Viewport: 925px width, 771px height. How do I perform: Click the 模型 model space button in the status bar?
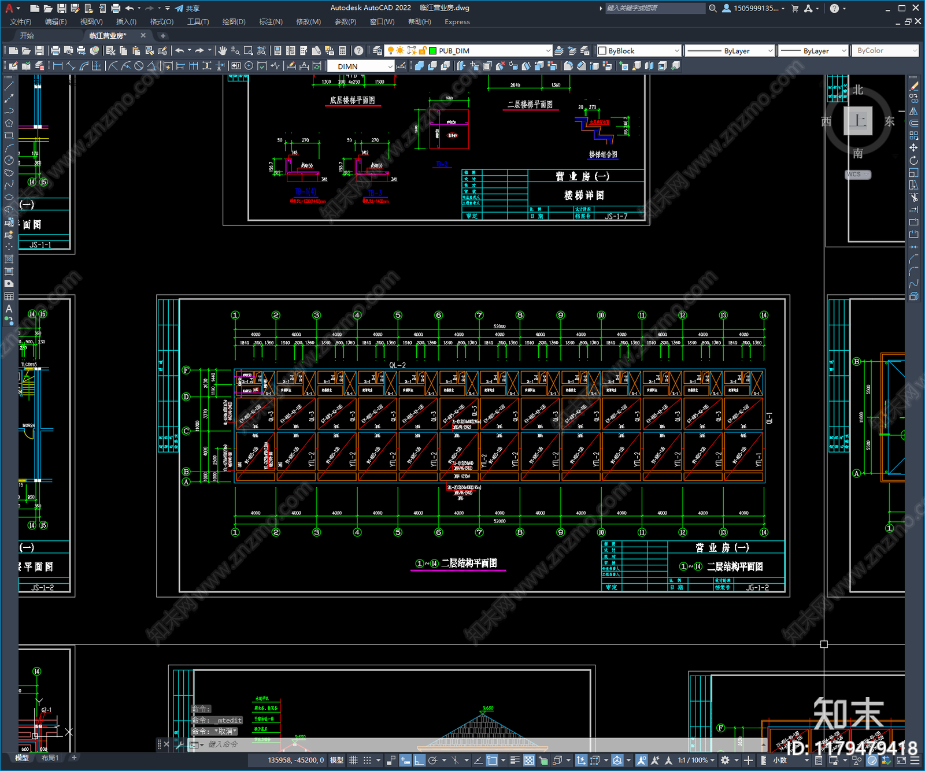click(336, 760)
